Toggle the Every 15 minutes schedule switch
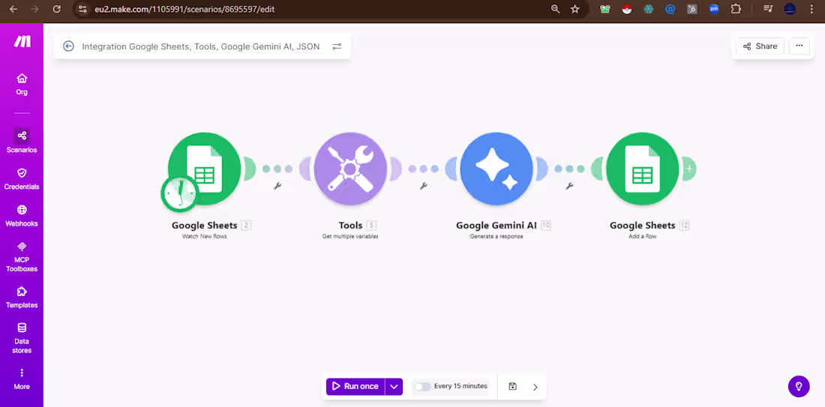Image resolution: width=825 pixels, height=407 pixels. (422, 387)
